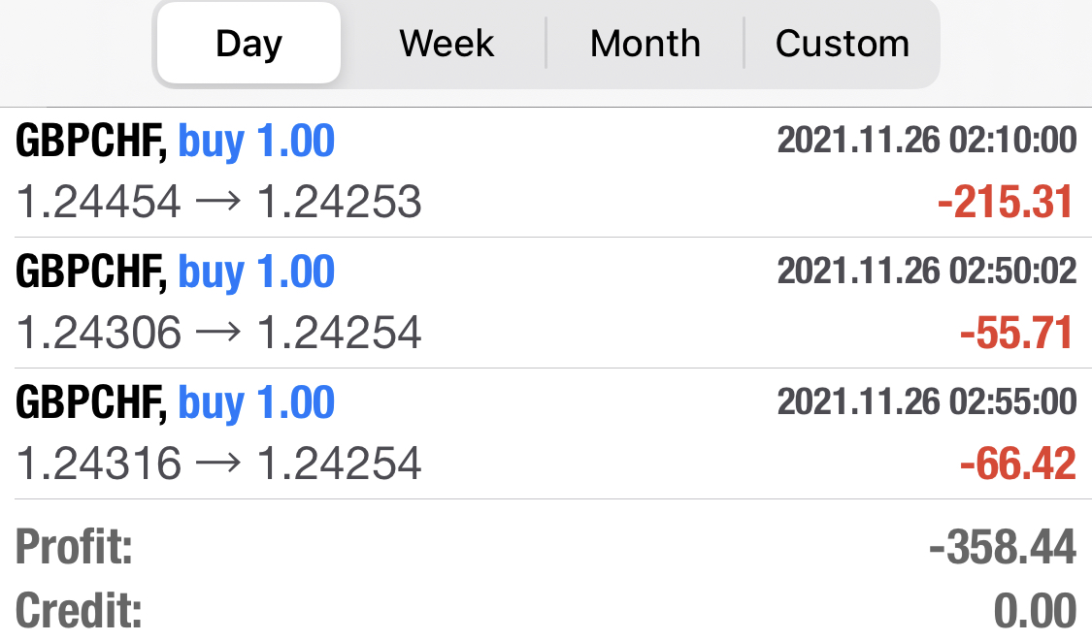This screenshot has width=1092, height=641.
Task: Select the Day tab
Action: click(x=248, y=44)
